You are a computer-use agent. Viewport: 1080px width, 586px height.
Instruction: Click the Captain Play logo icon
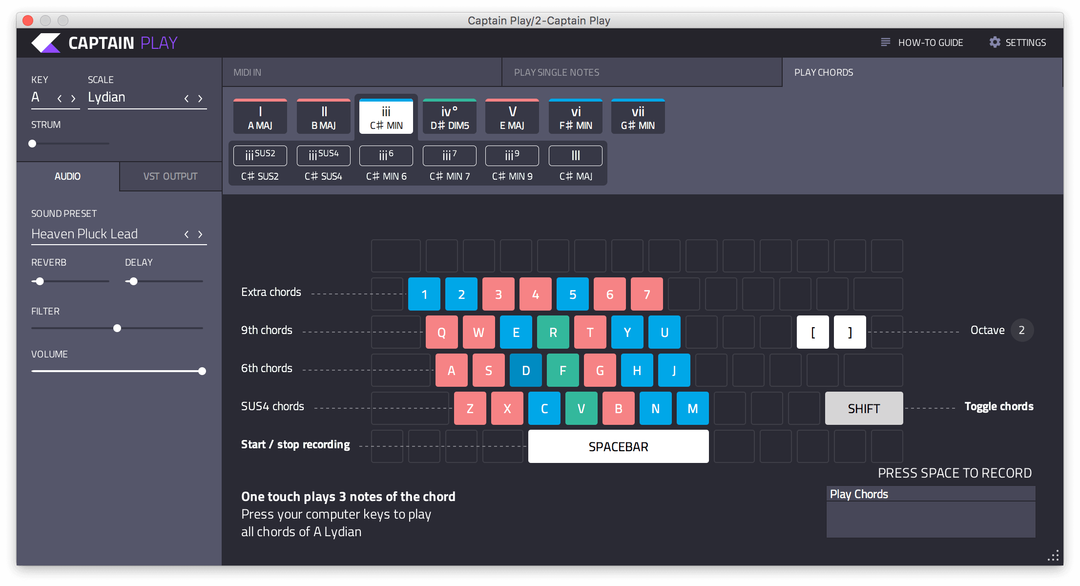point(45,42)
